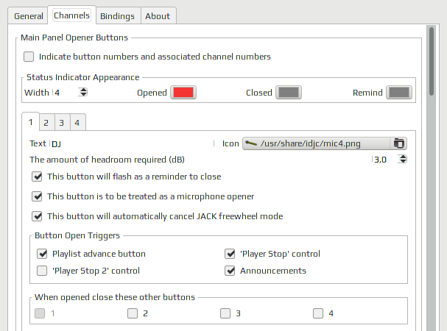Click 'Status Indicator Appearance' label

pos(83,77)
